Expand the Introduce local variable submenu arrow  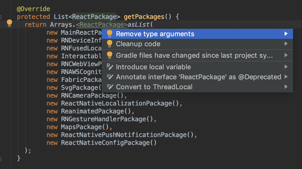click(x=286, y=67)
